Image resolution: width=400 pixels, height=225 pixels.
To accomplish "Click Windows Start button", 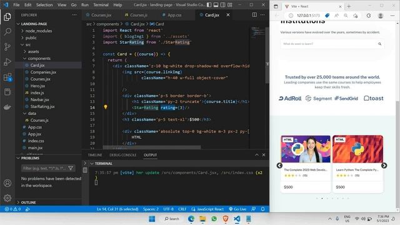I will (x=152, y=219).
